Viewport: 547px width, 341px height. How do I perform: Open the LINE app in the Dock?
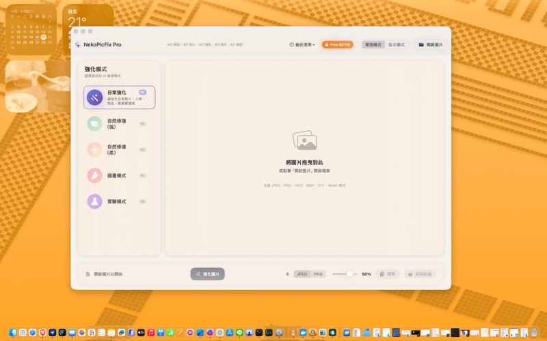pyautogui.click(x=239, y=332)
